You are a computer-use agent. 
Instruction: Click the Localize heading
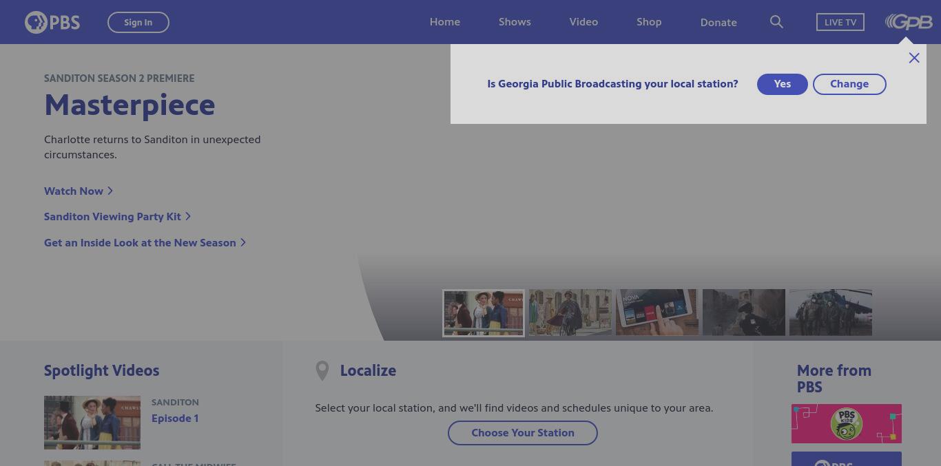[x=368, y=370]
